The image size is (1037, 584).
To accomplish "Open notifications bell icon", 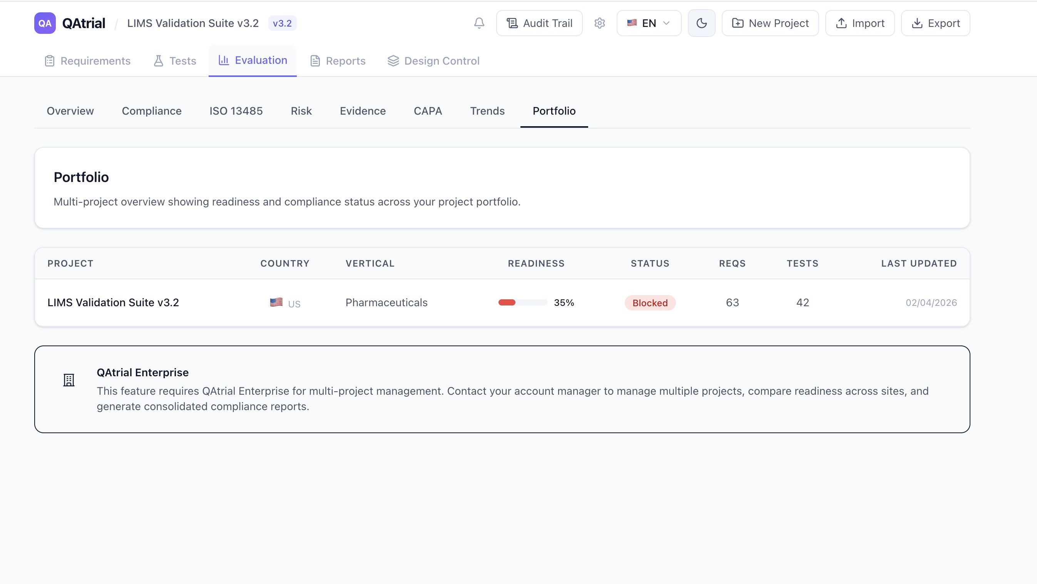I will click(478, 23).
